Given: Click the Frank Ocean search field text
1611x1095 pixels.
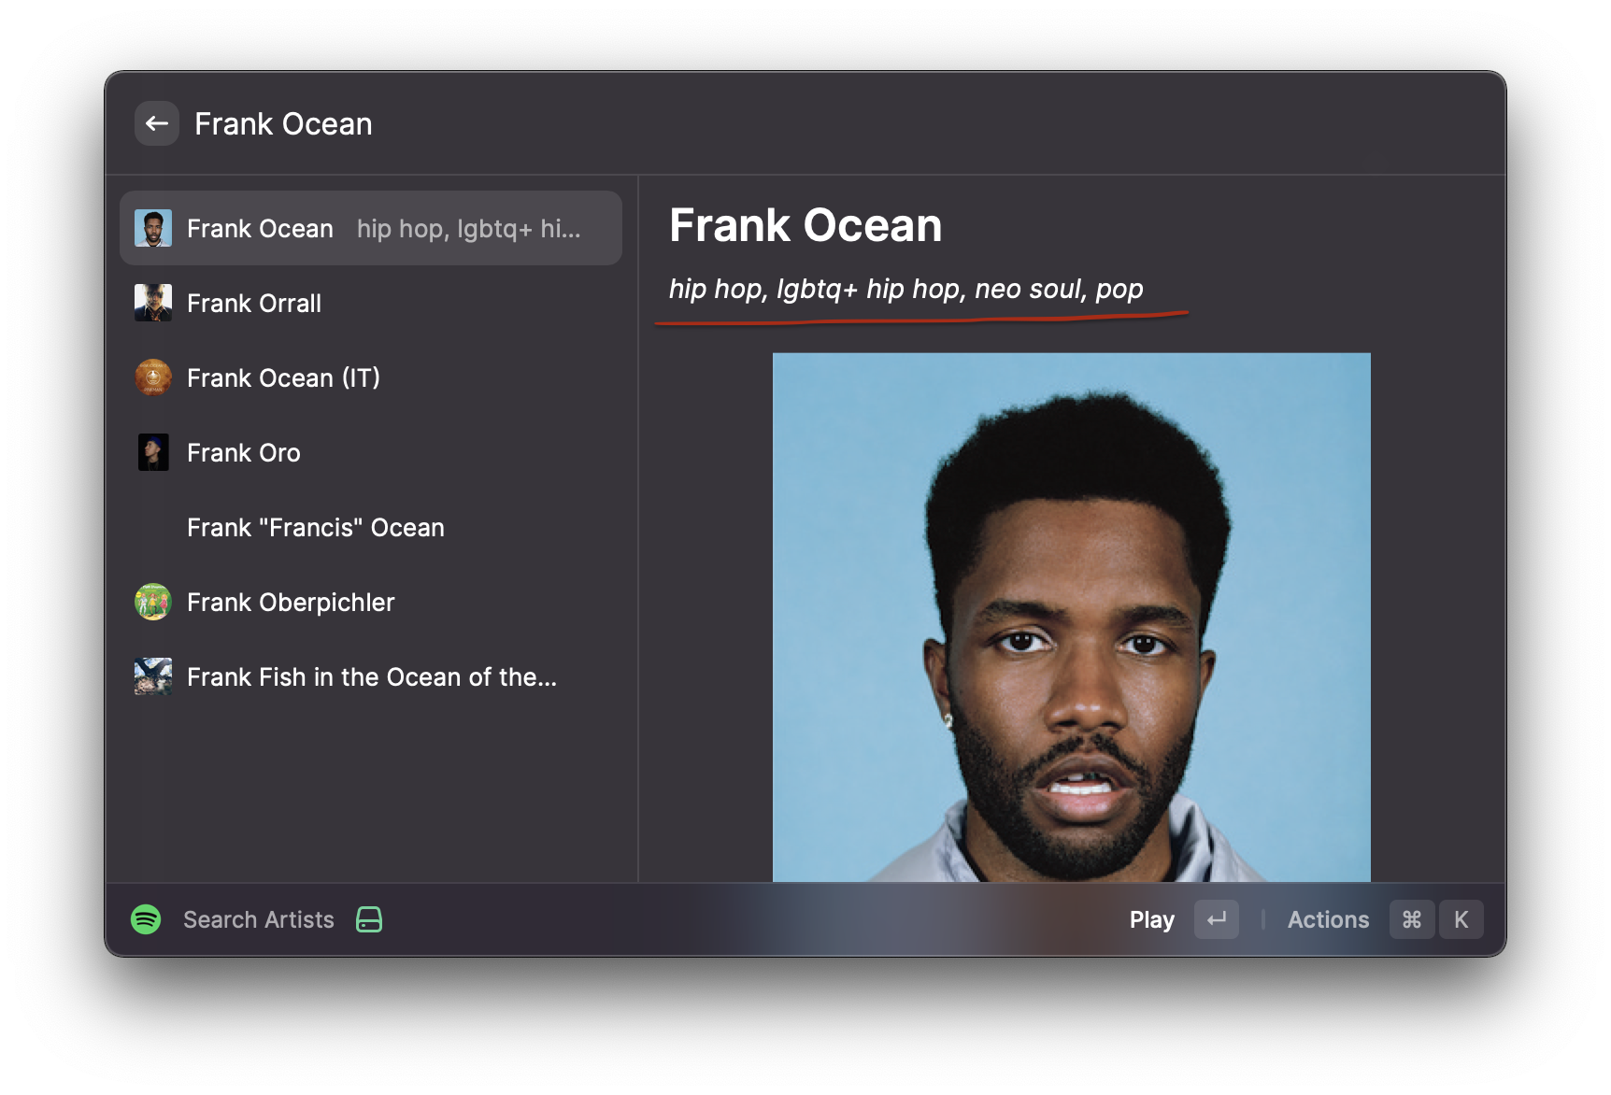Looking at the screenshot, I should click(283, 123).
